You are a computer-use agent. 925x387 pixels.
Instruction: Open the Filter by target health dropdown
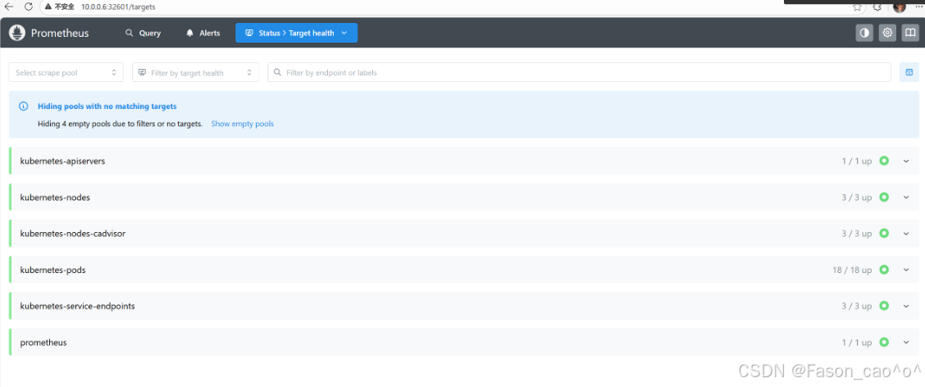click(195, 72)
